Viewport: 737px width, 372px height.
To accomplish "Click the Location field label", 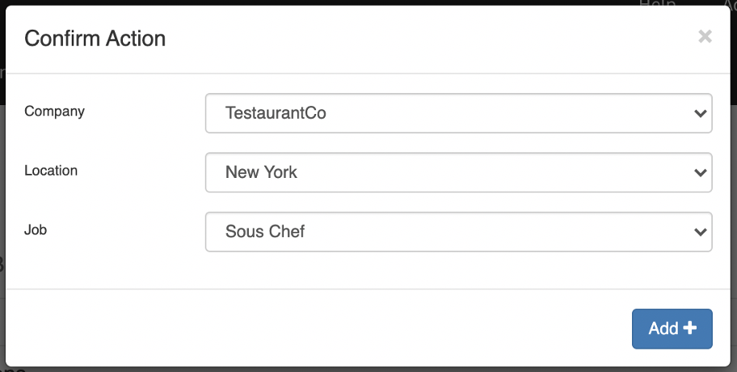I will pos(51,171).
